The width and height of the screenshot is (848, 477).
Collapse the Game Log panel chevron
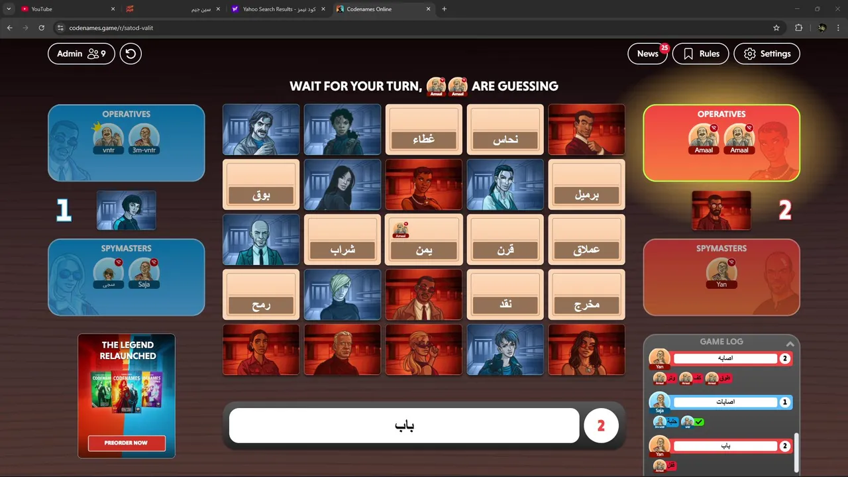click(x=790, y=343)
